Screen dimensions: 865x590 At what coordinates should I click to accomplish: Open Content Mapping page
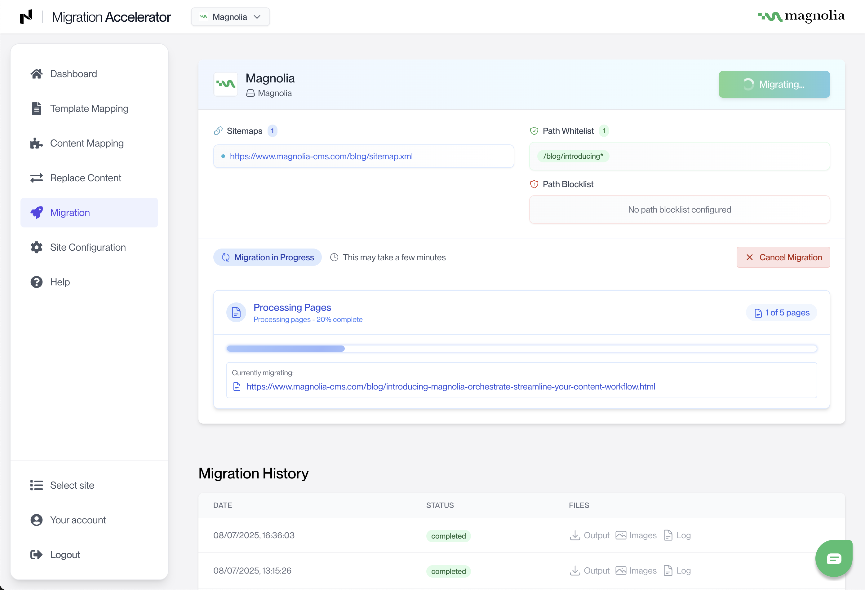[89, 143]
